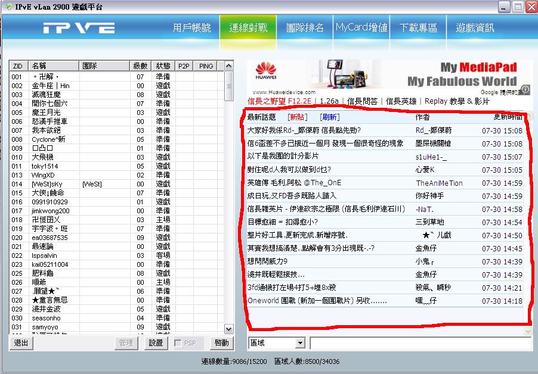Open the 區域 dropdown
The width and height of the screenshot is (538, 374).
300,343
